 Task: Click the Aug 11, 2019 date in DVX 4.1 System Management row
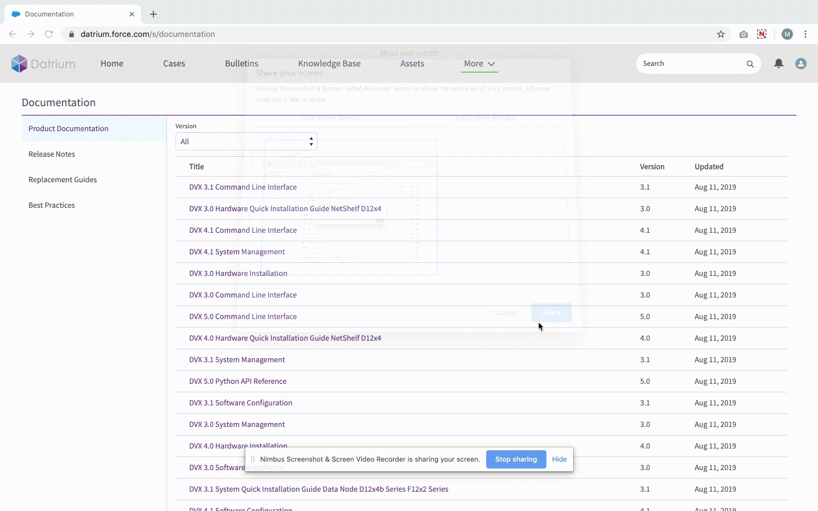point(715,252)
